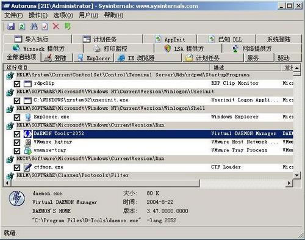
Task: Click the vertical scrollbar up arrow
Action: coord(297,68)
